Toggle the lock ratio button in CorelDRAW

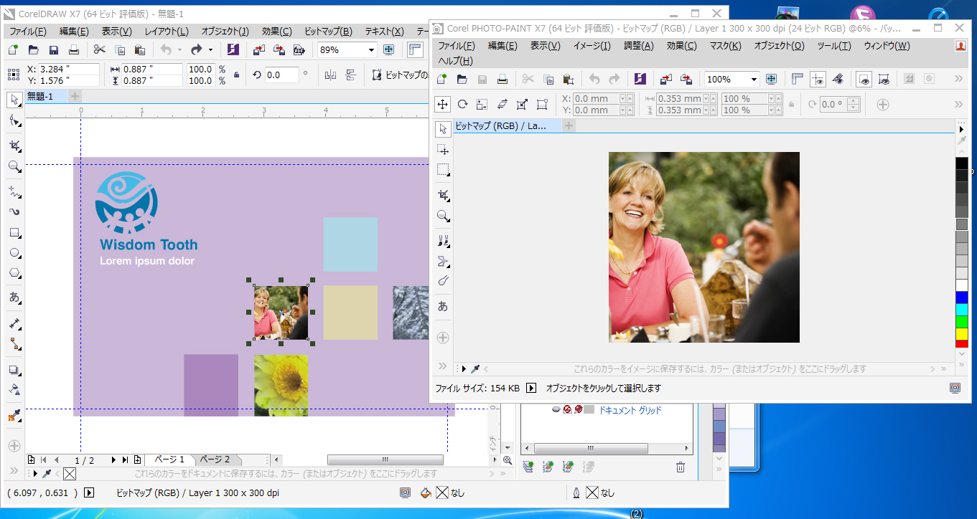237,75
